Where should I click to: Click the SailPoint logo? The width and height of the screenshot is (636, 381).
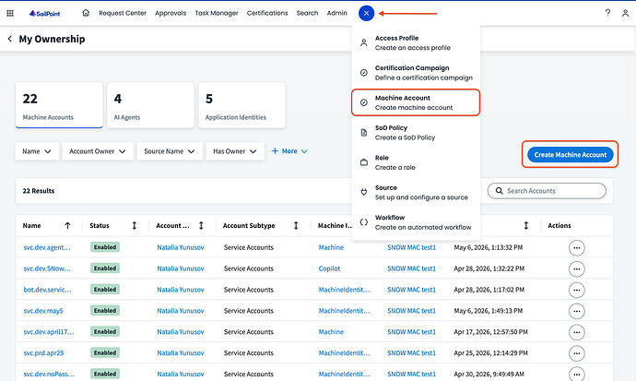pos(44,14)
